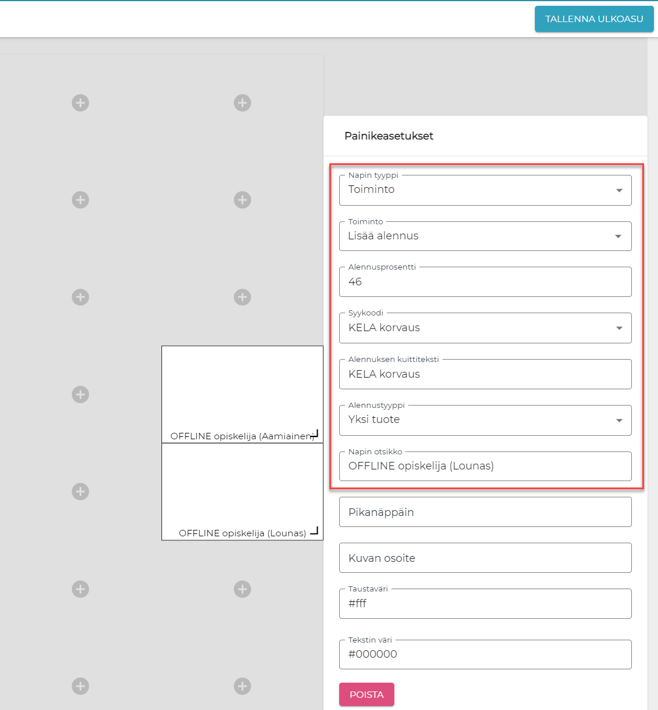658x710 pixels.
Task: Expand the Alennustyyppi dropdown showing Yksi tuote
Action: click(485, 420)
